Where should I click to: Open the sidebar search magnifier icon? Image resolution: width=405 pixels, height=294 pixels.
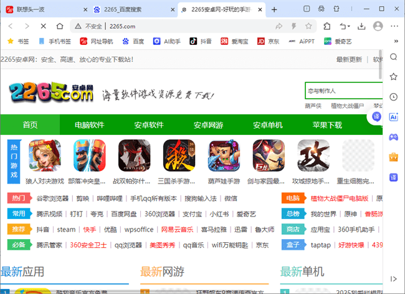[393, 57]
